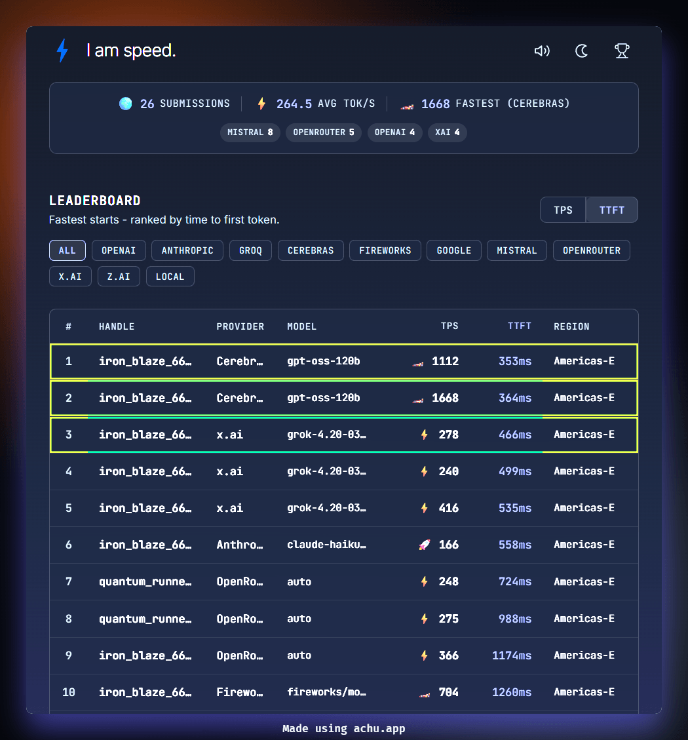This screenshot has width=688, height=740.
Task: Open rank 1 row with 353ms TTFT
Action: click(x=344, y=362)
